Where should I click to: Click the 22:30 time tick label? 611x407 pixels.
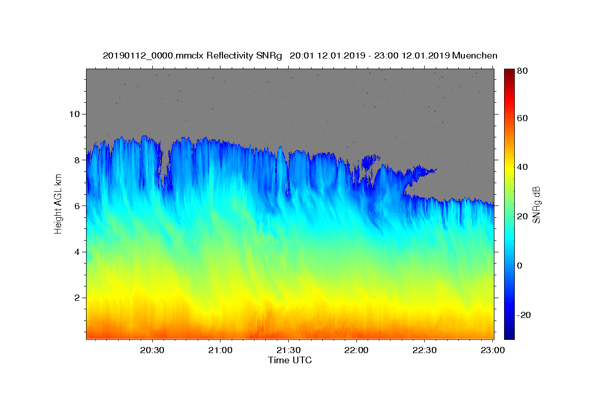click(424, 351)
